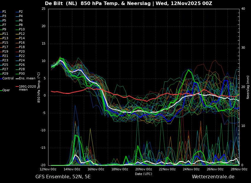
Task: Click the P16 legend label
Action: (22, 43)
